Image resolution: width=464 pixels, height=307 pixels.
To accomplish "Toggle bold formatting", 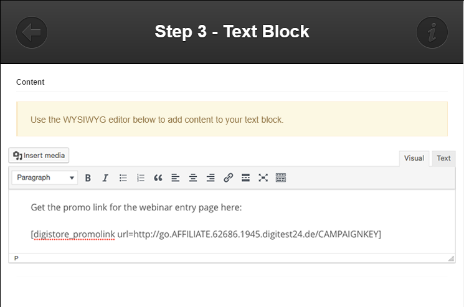I will pyautogui.click(x=88, y=178).
